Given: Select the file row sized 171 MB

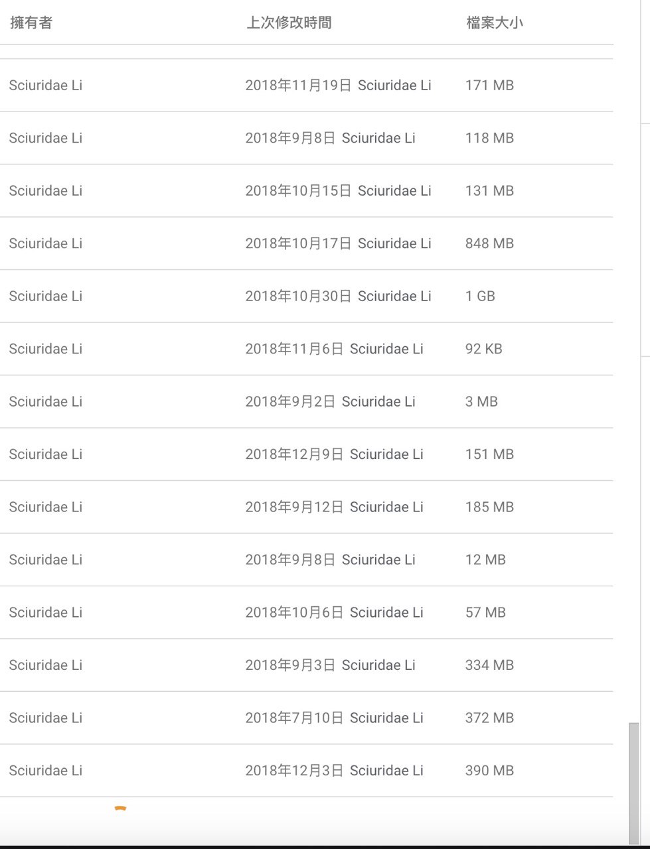Looking at the screenshot, I should [306, 85].
